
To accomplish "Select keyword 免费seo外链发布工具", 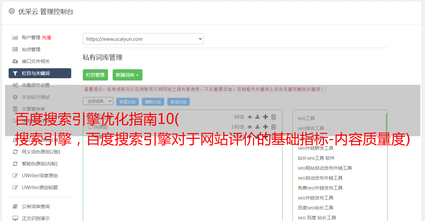I will (320, 188).
